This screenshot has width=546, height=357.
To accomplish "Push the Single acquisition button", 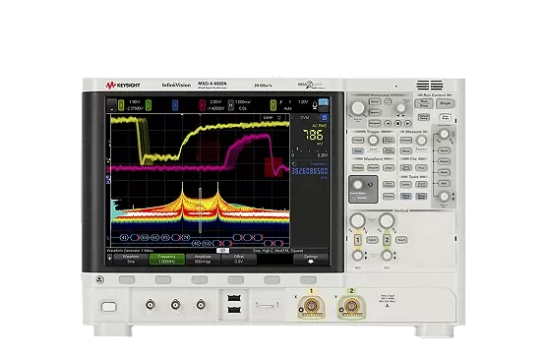I will click(x=446, y=103).
